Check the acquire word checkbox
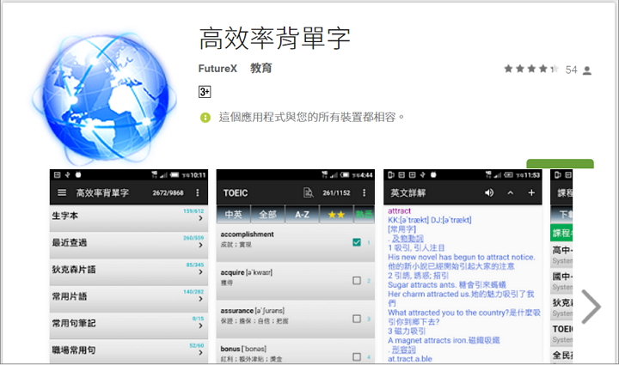The width and height of the screenshot is (619, 365). pyautogui.click(x=357, y=280)
